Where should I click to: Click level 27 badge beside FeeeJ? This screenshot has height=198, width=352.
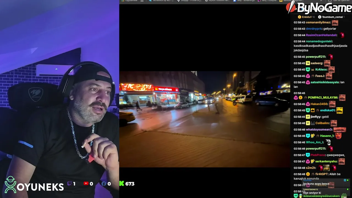pos(308,76)
